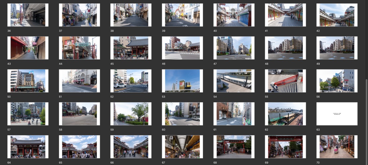Select thumbnail 57
Screen dimensions: 368x165
(x=28, y=114)
